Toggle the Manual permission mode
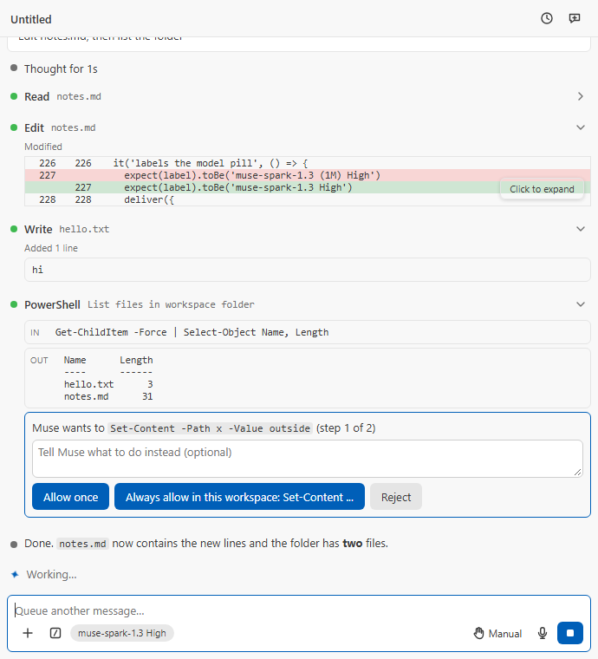This screenshot has width=598, height=659. [x=497, y=633]
